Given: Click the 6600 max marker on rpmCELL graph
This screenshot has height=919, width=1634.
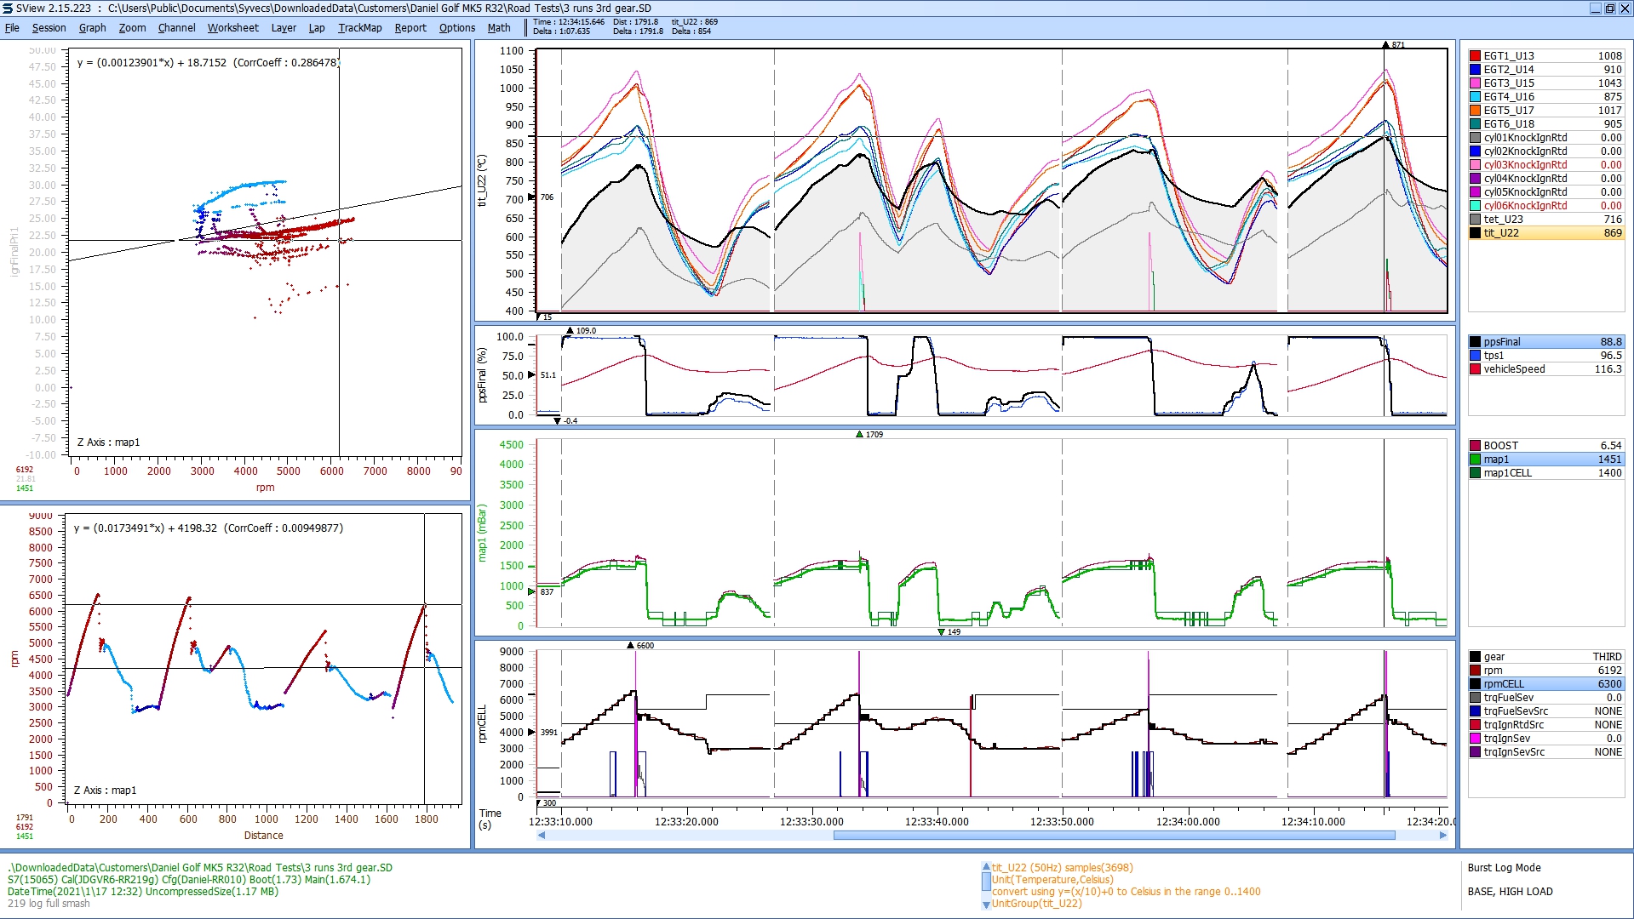Looking at the screenshot, I should click(x=630, y=646).
